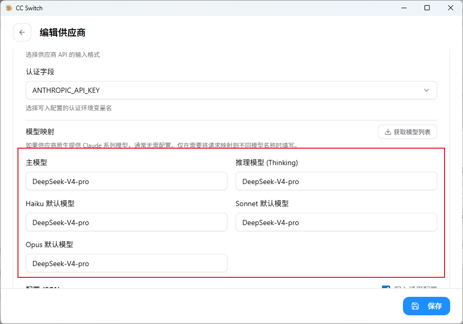Focus the 主模型 input field

coord(126,181)
